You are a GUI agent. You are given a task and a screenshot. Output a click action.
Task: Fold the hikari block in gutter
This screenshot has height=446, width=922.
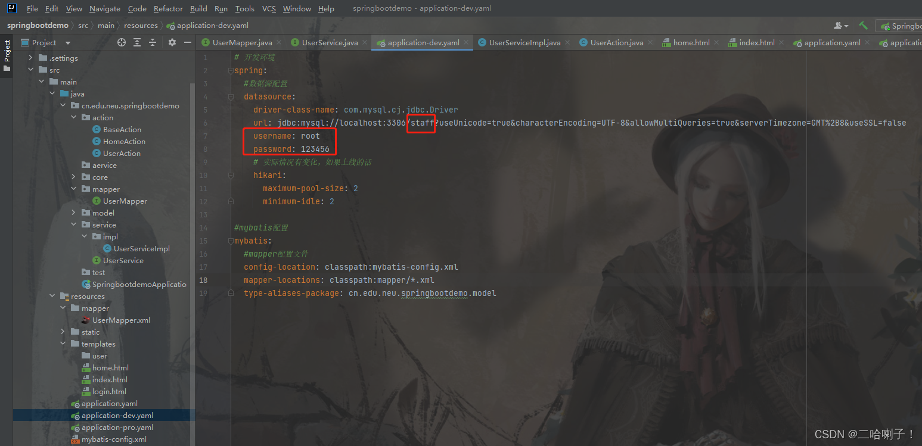pos(231,175)
